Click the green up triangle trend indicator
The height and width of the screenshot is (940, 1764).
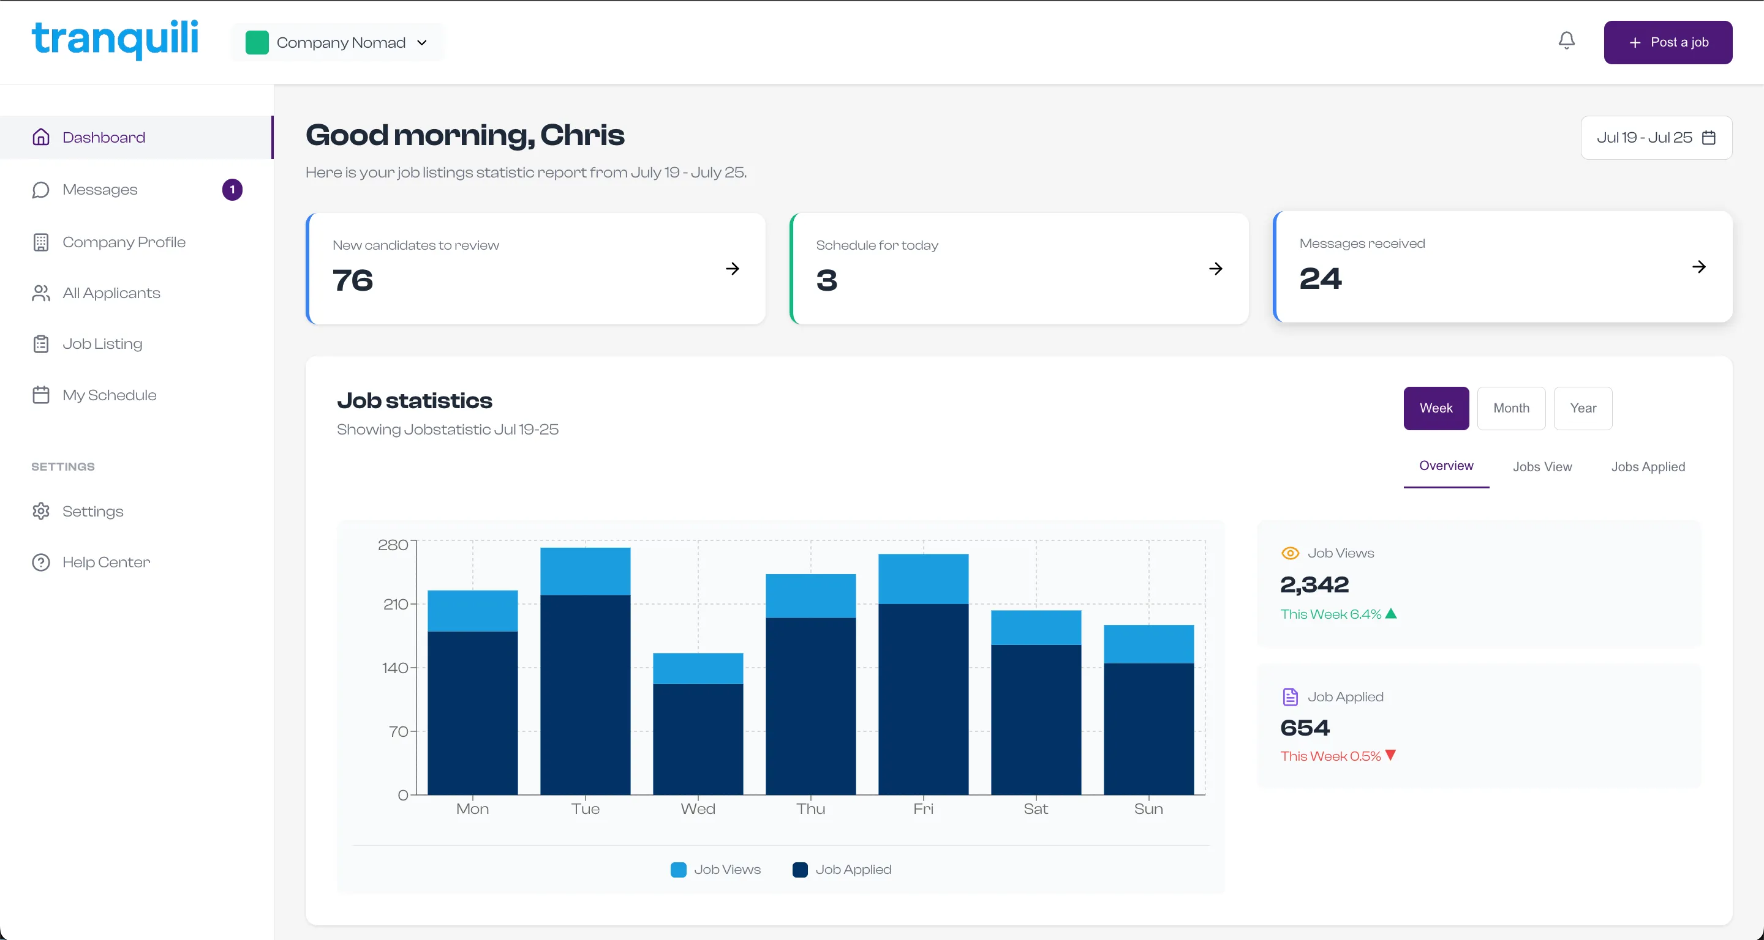[x=1391, y=613]
